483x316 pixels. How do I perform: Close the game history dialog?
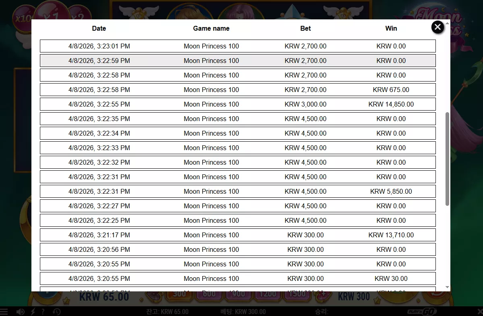(x=437, y=27)
